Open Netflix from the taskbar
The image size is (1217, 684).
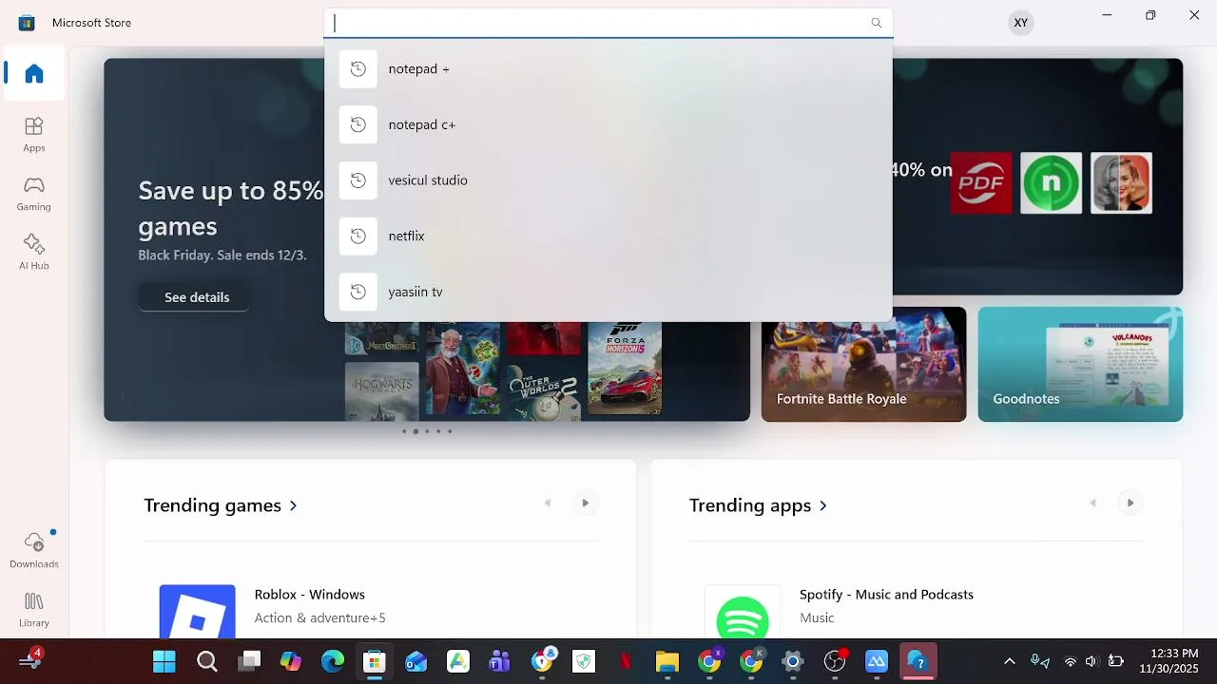[x=626, y=661]
